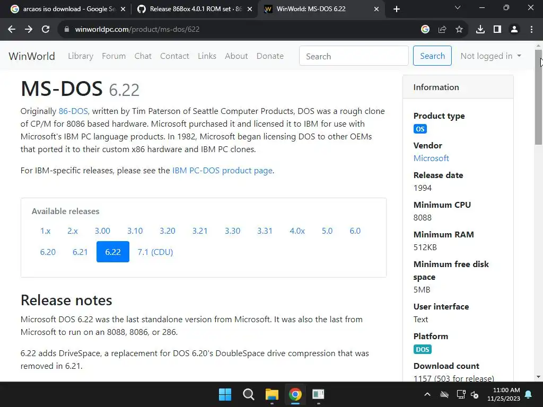Image resolution: width=543 pixels, height=407 pixels.
Task: Select release 3.31
Action: coord(265,231)
